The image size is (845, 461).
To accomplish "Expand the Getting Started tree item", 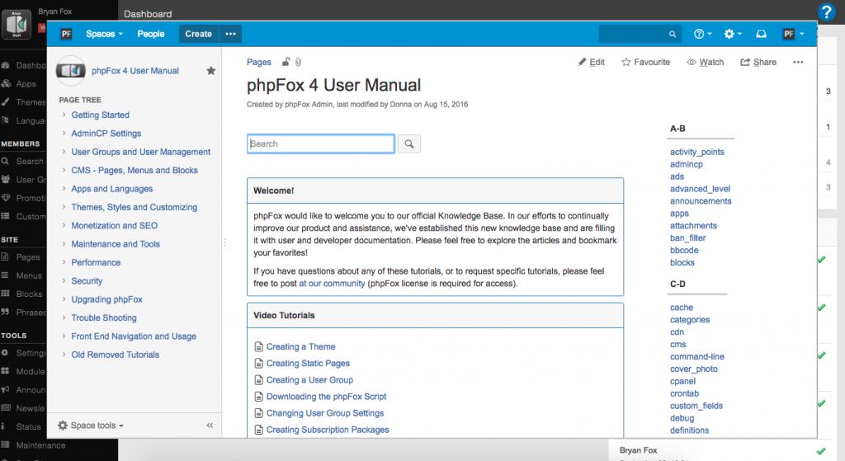I will coord(64,115).
